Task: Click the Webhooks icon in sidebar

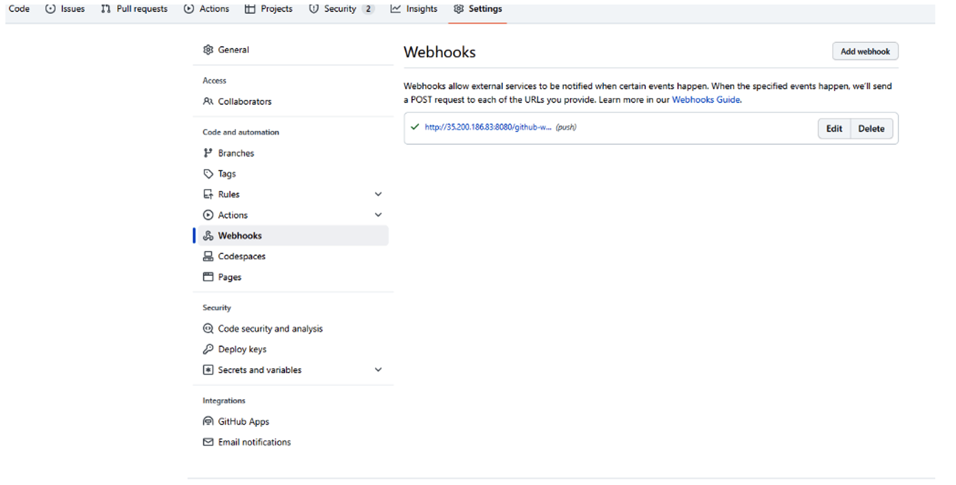Action: pos(208,236)
